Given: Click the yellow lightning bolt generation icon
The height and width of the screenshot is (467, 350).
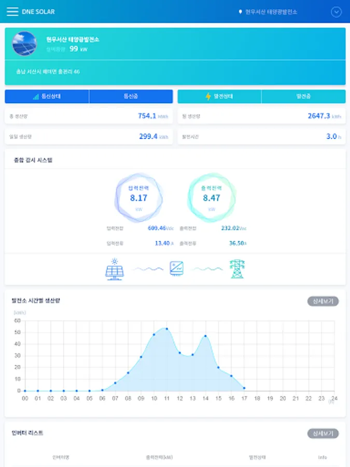Looking at the screenshot, I should click(x=208, y=96).
